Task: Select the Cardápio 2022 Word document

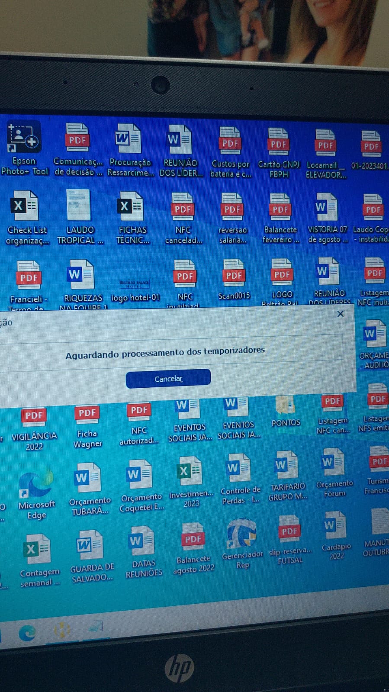Action: click(x=336, y=526)
